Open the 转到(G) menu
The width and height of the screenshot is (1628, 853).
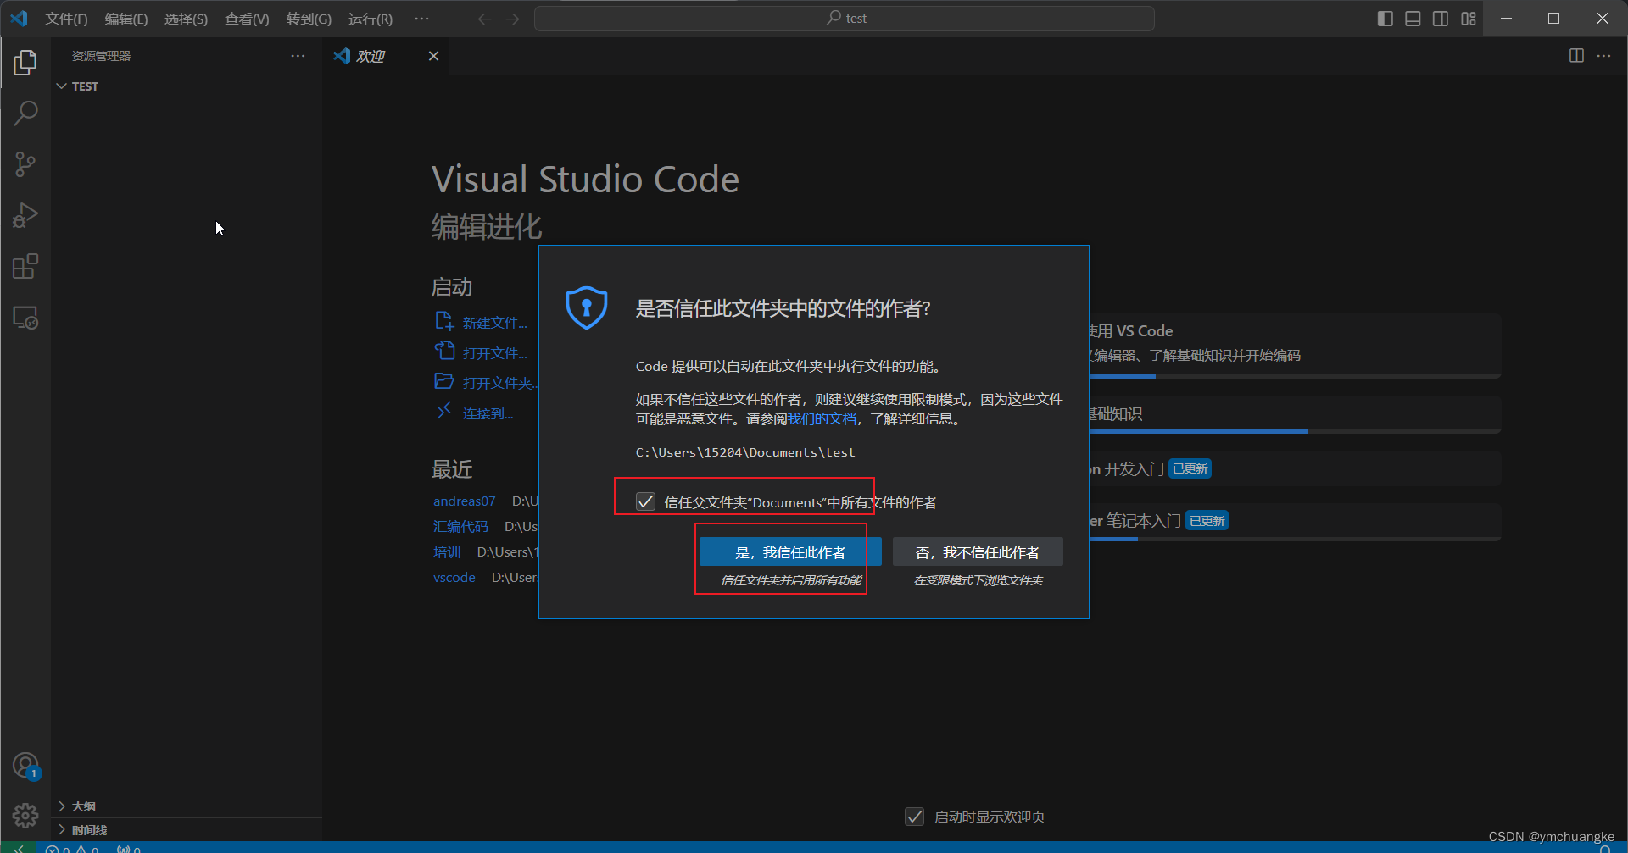coord(309,19)
